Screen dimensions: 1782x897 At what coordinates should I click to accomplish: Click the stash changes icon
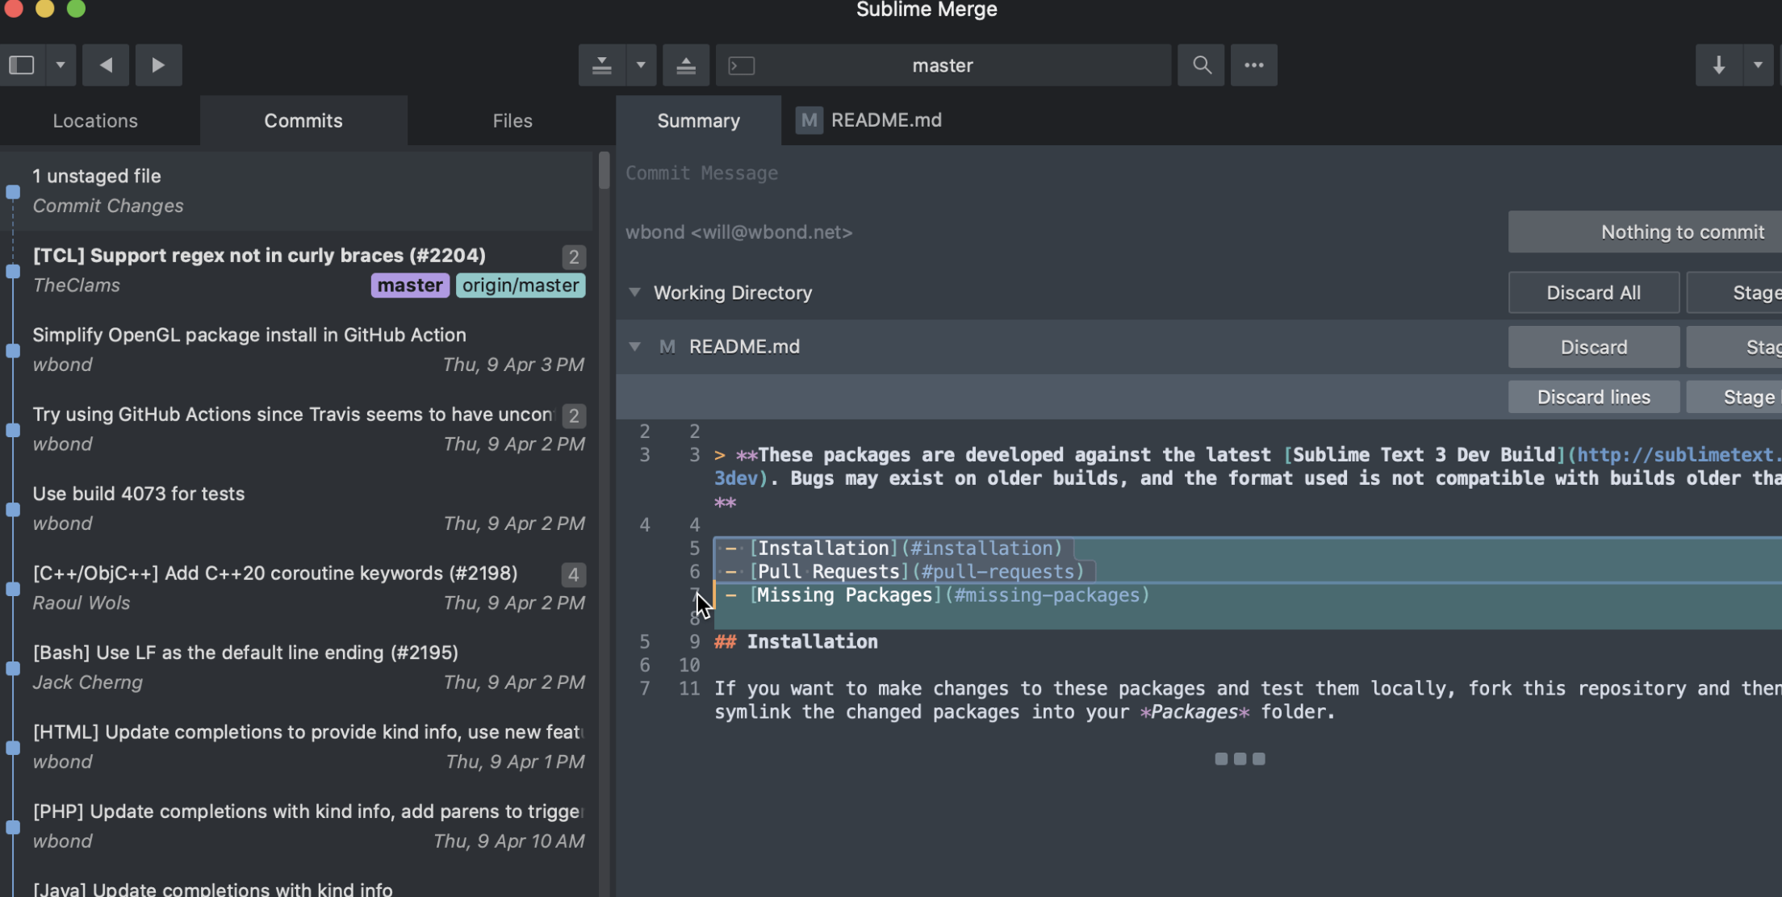601,65
